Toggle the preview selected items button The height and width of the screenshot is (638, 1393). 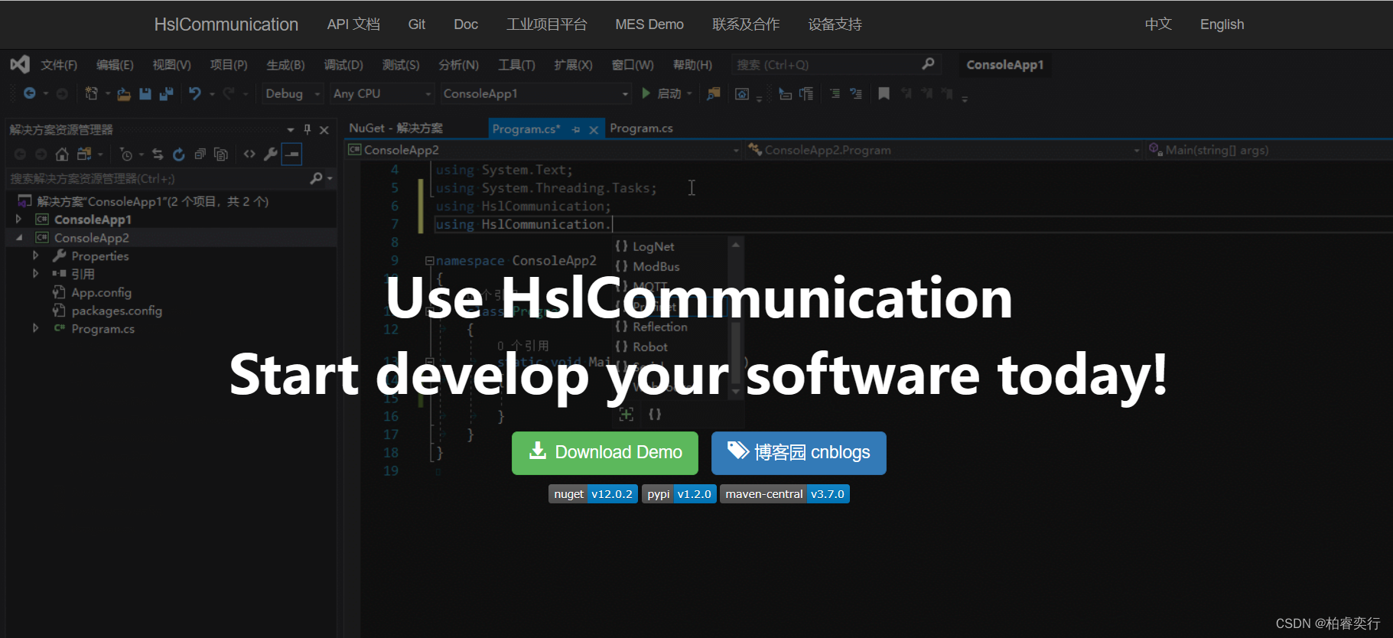click(291, 155)
